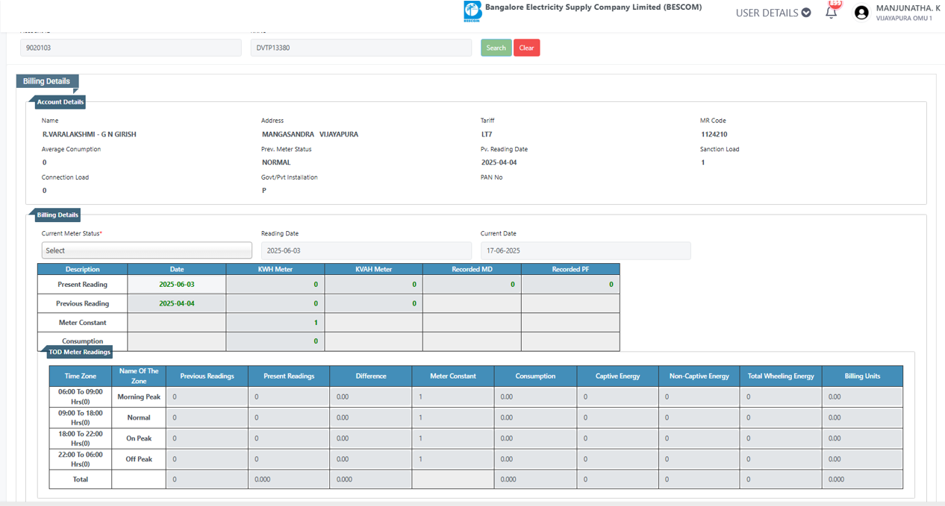Click the Off Peak Present Readings cell

(x=289, y=459)
